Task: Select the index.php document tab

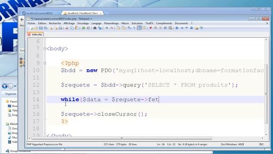Action: pos(35,34)
